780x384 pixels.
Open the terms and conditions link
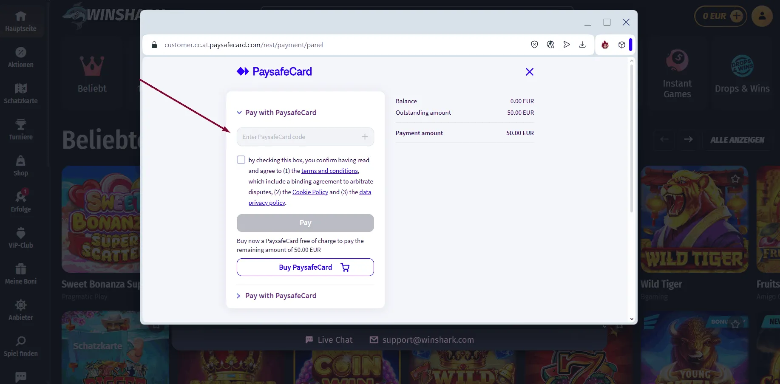coord(329,171)
